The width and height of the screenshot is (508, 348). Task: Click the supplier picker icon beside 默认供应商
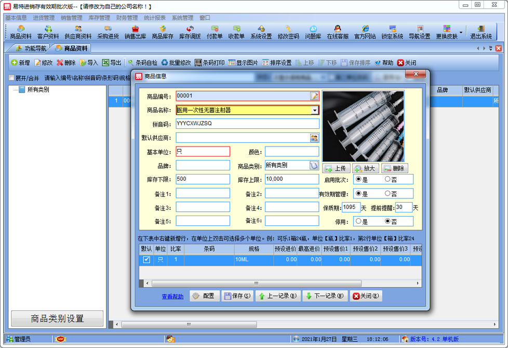point(314,138)
